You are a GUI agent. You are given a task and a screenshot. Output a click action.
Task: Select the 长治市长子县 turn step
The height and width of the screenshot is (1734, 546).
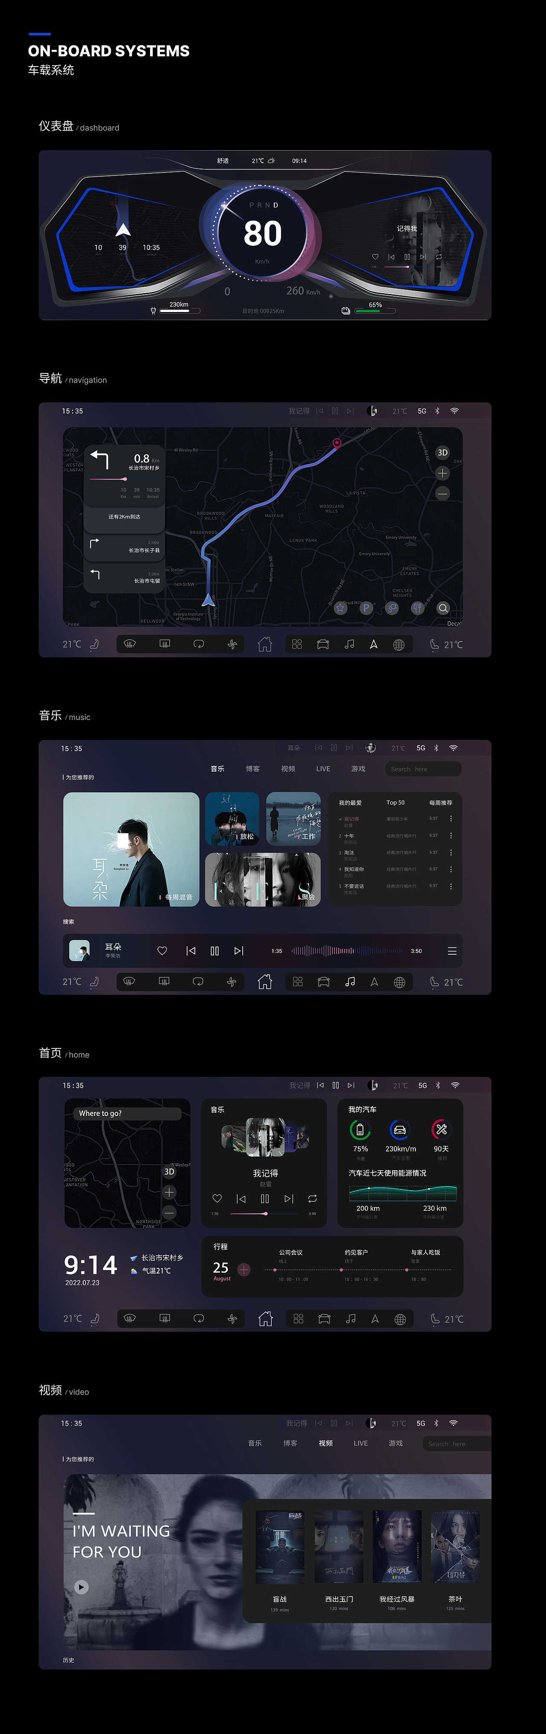point(125,546)
